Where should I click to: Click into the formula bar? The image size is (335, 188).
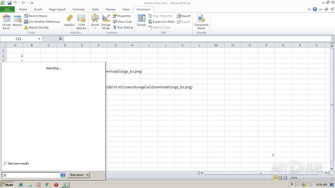(197, 39)
